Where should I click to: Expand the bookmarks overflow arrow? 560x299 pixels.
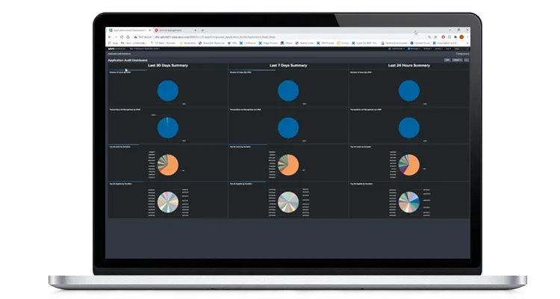[467, 43]
